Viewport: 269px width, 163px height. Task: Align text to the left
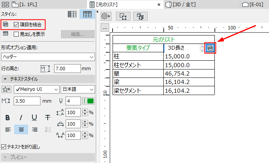click(x=8, y=129)
